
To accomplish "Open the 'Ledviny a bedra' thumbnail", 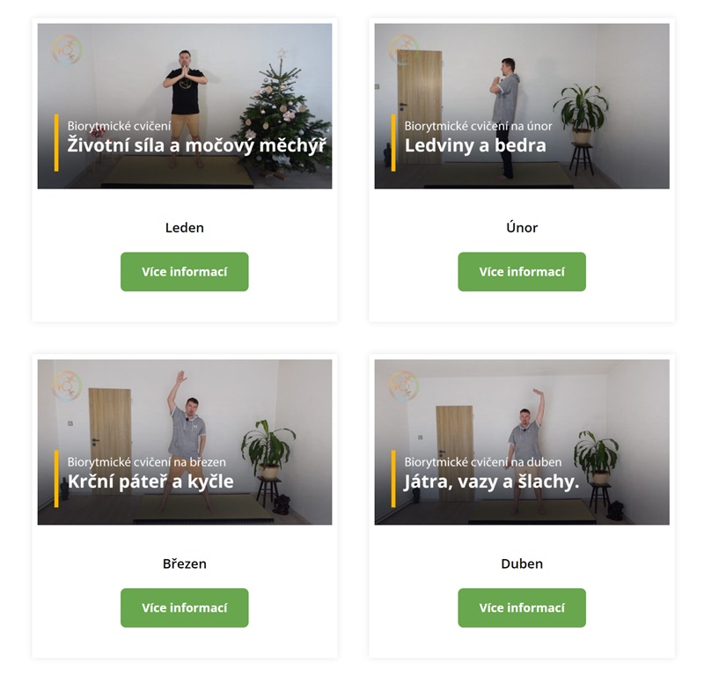I will [x=522, y=106].
